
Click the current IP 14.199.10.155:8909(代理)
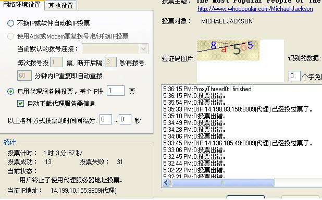tap(83, 190)
